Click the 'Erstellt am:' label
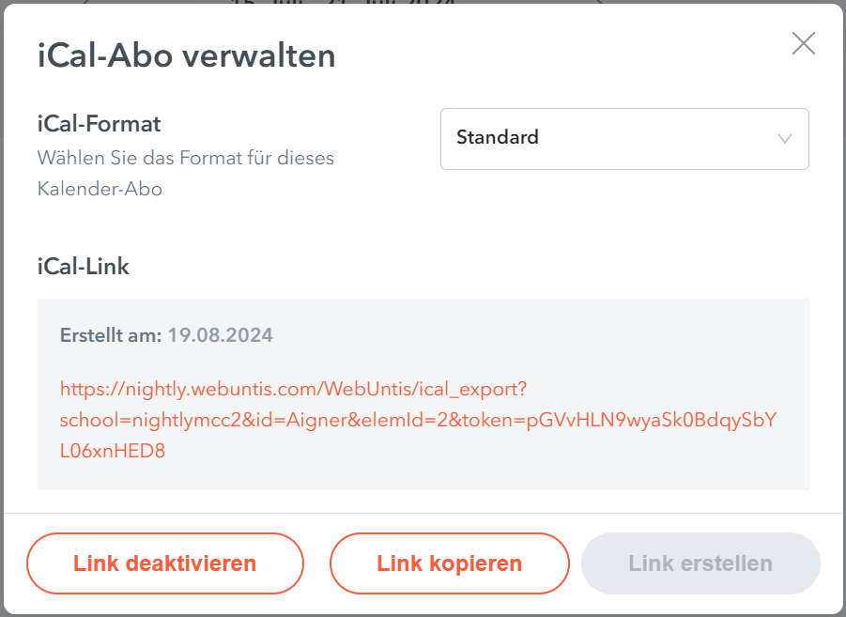The height and width of the screenshot is (617, 846). (x=111, y=335)
